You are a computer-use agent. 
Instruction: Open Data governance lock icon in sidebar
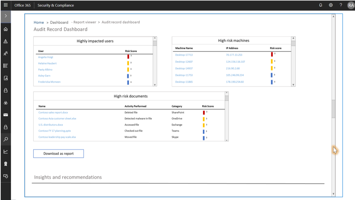click(x=6, y=90)
